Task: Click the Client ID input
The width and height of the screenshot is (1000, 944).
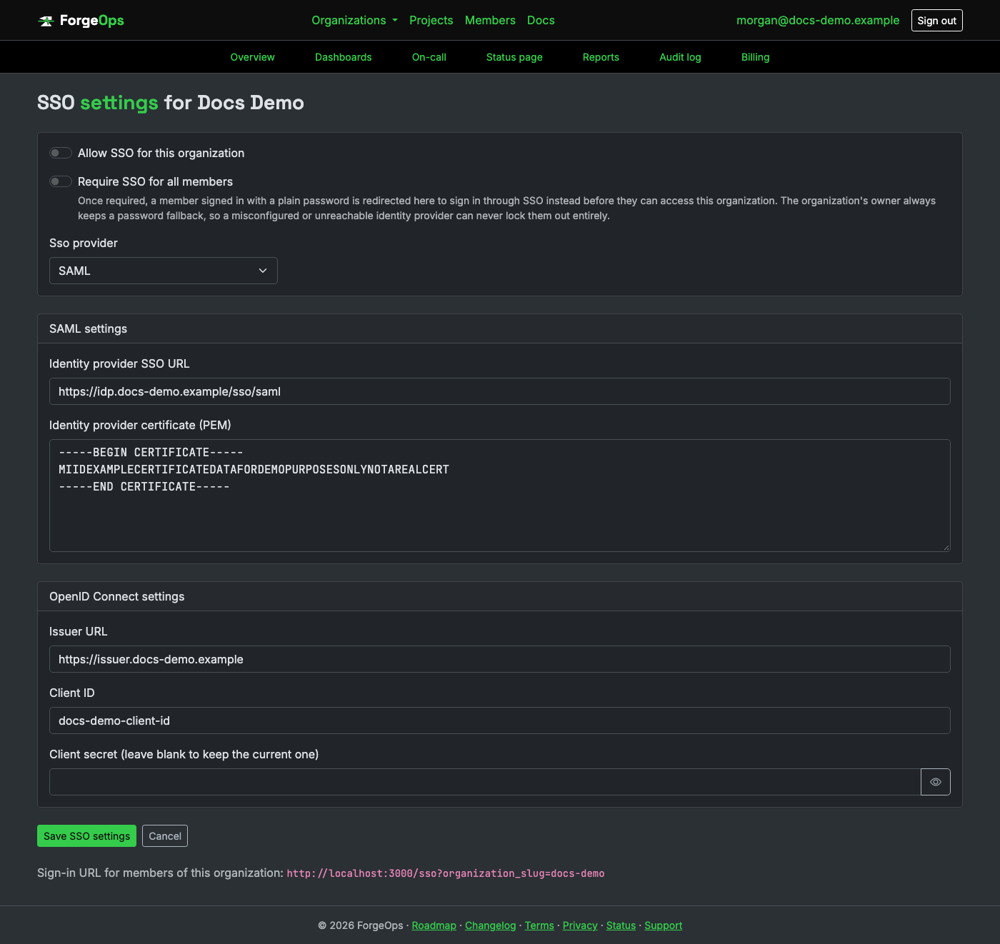Action: (500, 720)
